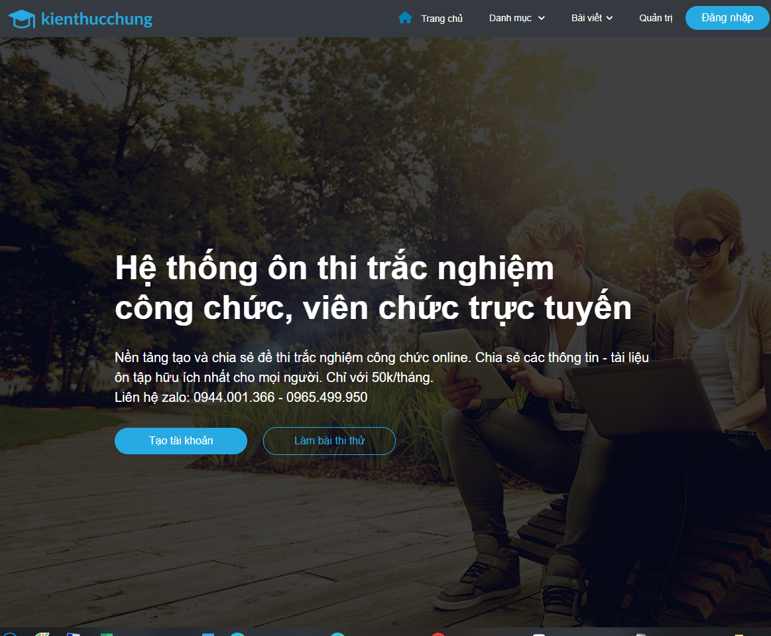Viewport: 771px width, 636px height.
Task: Click the green square icon in taskbar
Action: (x=107, y=635)
